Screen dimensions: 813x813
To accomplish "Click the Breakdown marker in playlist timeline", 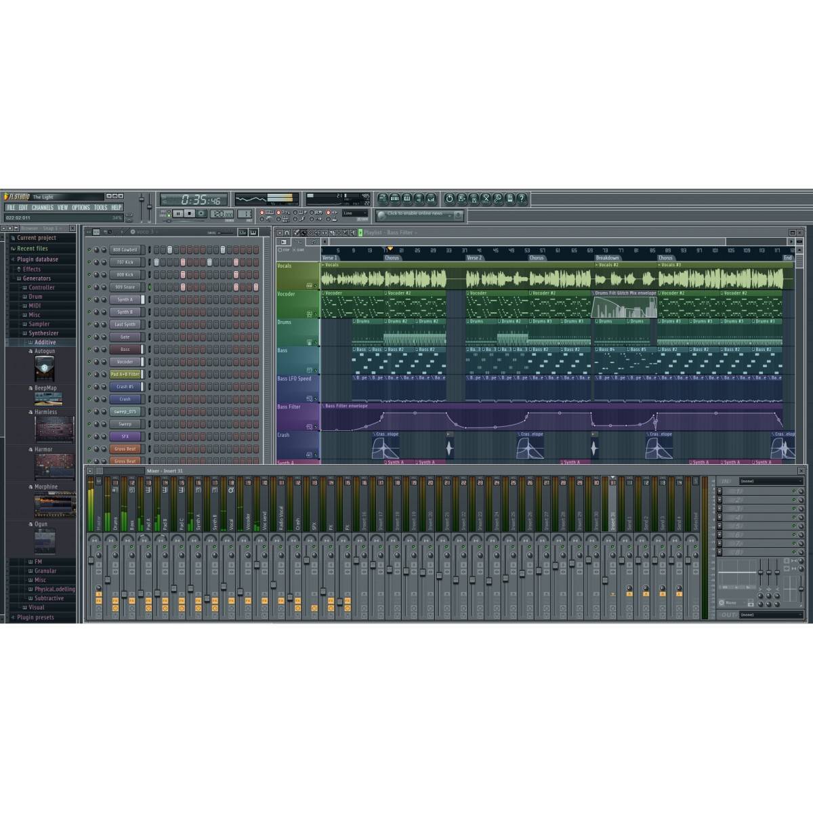I will pyautogui.click(x=607, y=258).
